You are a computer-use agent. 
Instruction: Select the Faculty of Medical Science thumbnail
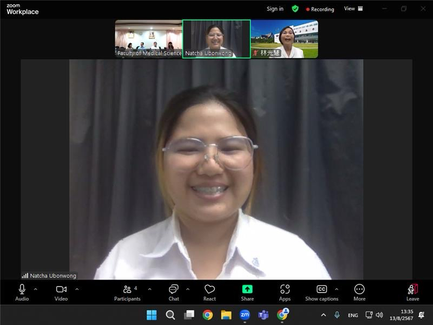148,39
